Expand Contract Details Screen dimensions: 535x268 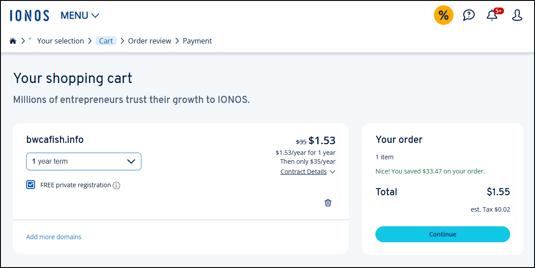[x=308, y=172]
